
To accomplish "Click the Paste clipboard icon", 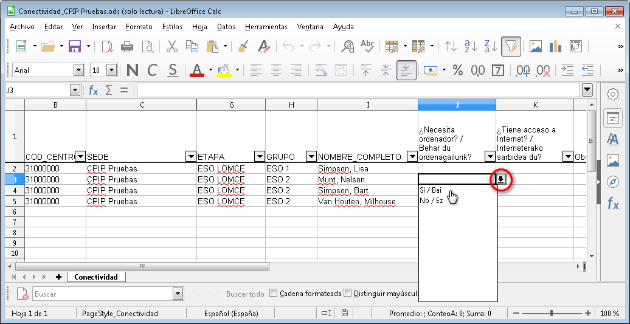I will point(212,47).
